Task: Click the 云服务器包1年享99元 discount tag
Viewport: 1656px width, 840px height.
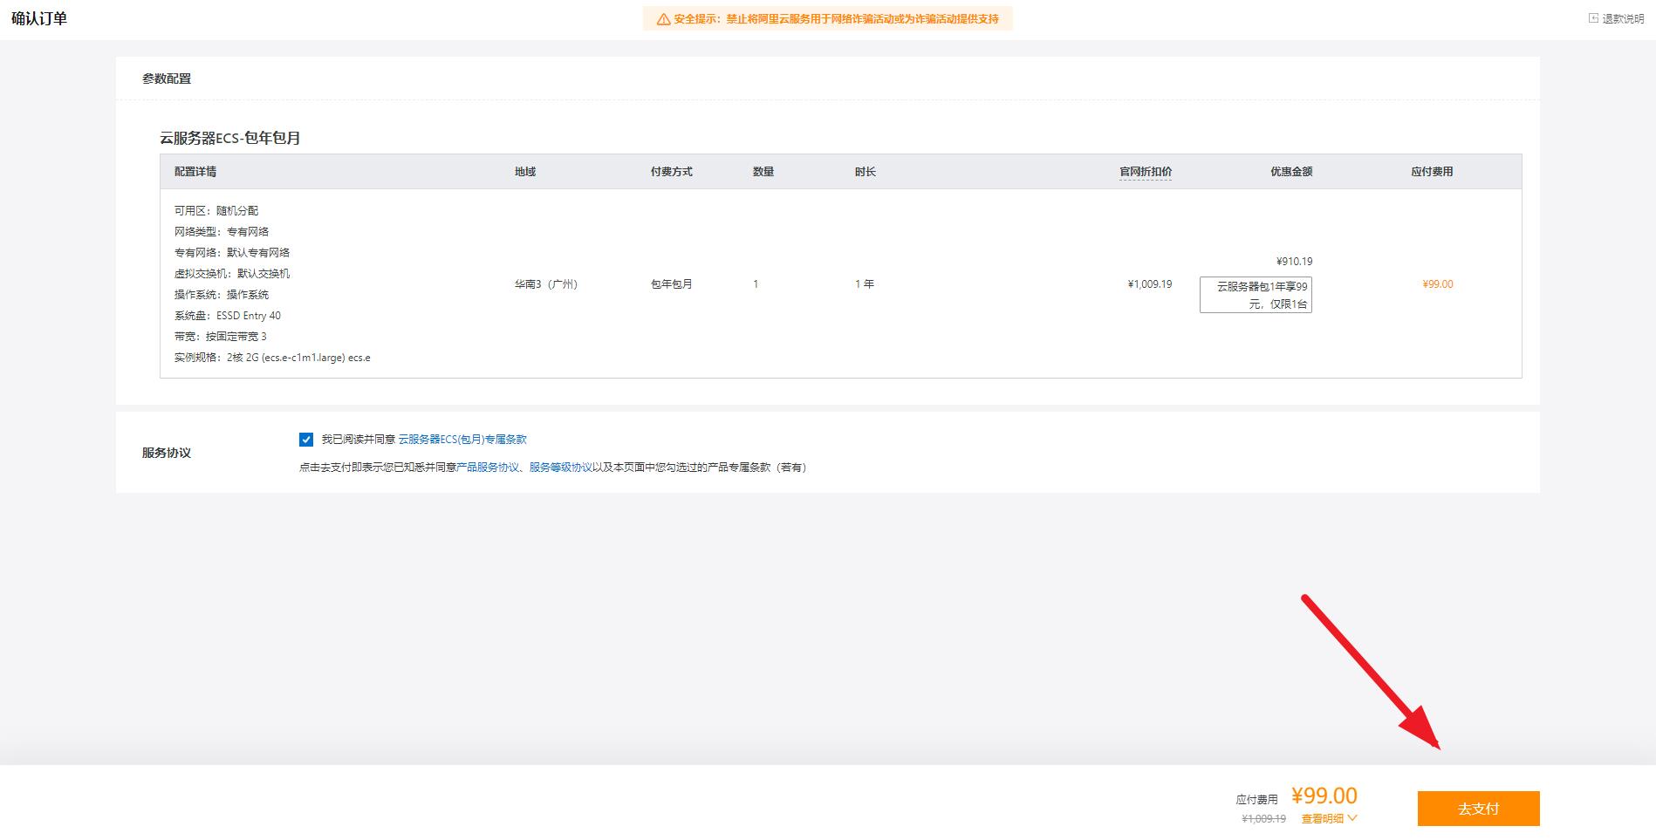Action: click(x=1256, y=295)
